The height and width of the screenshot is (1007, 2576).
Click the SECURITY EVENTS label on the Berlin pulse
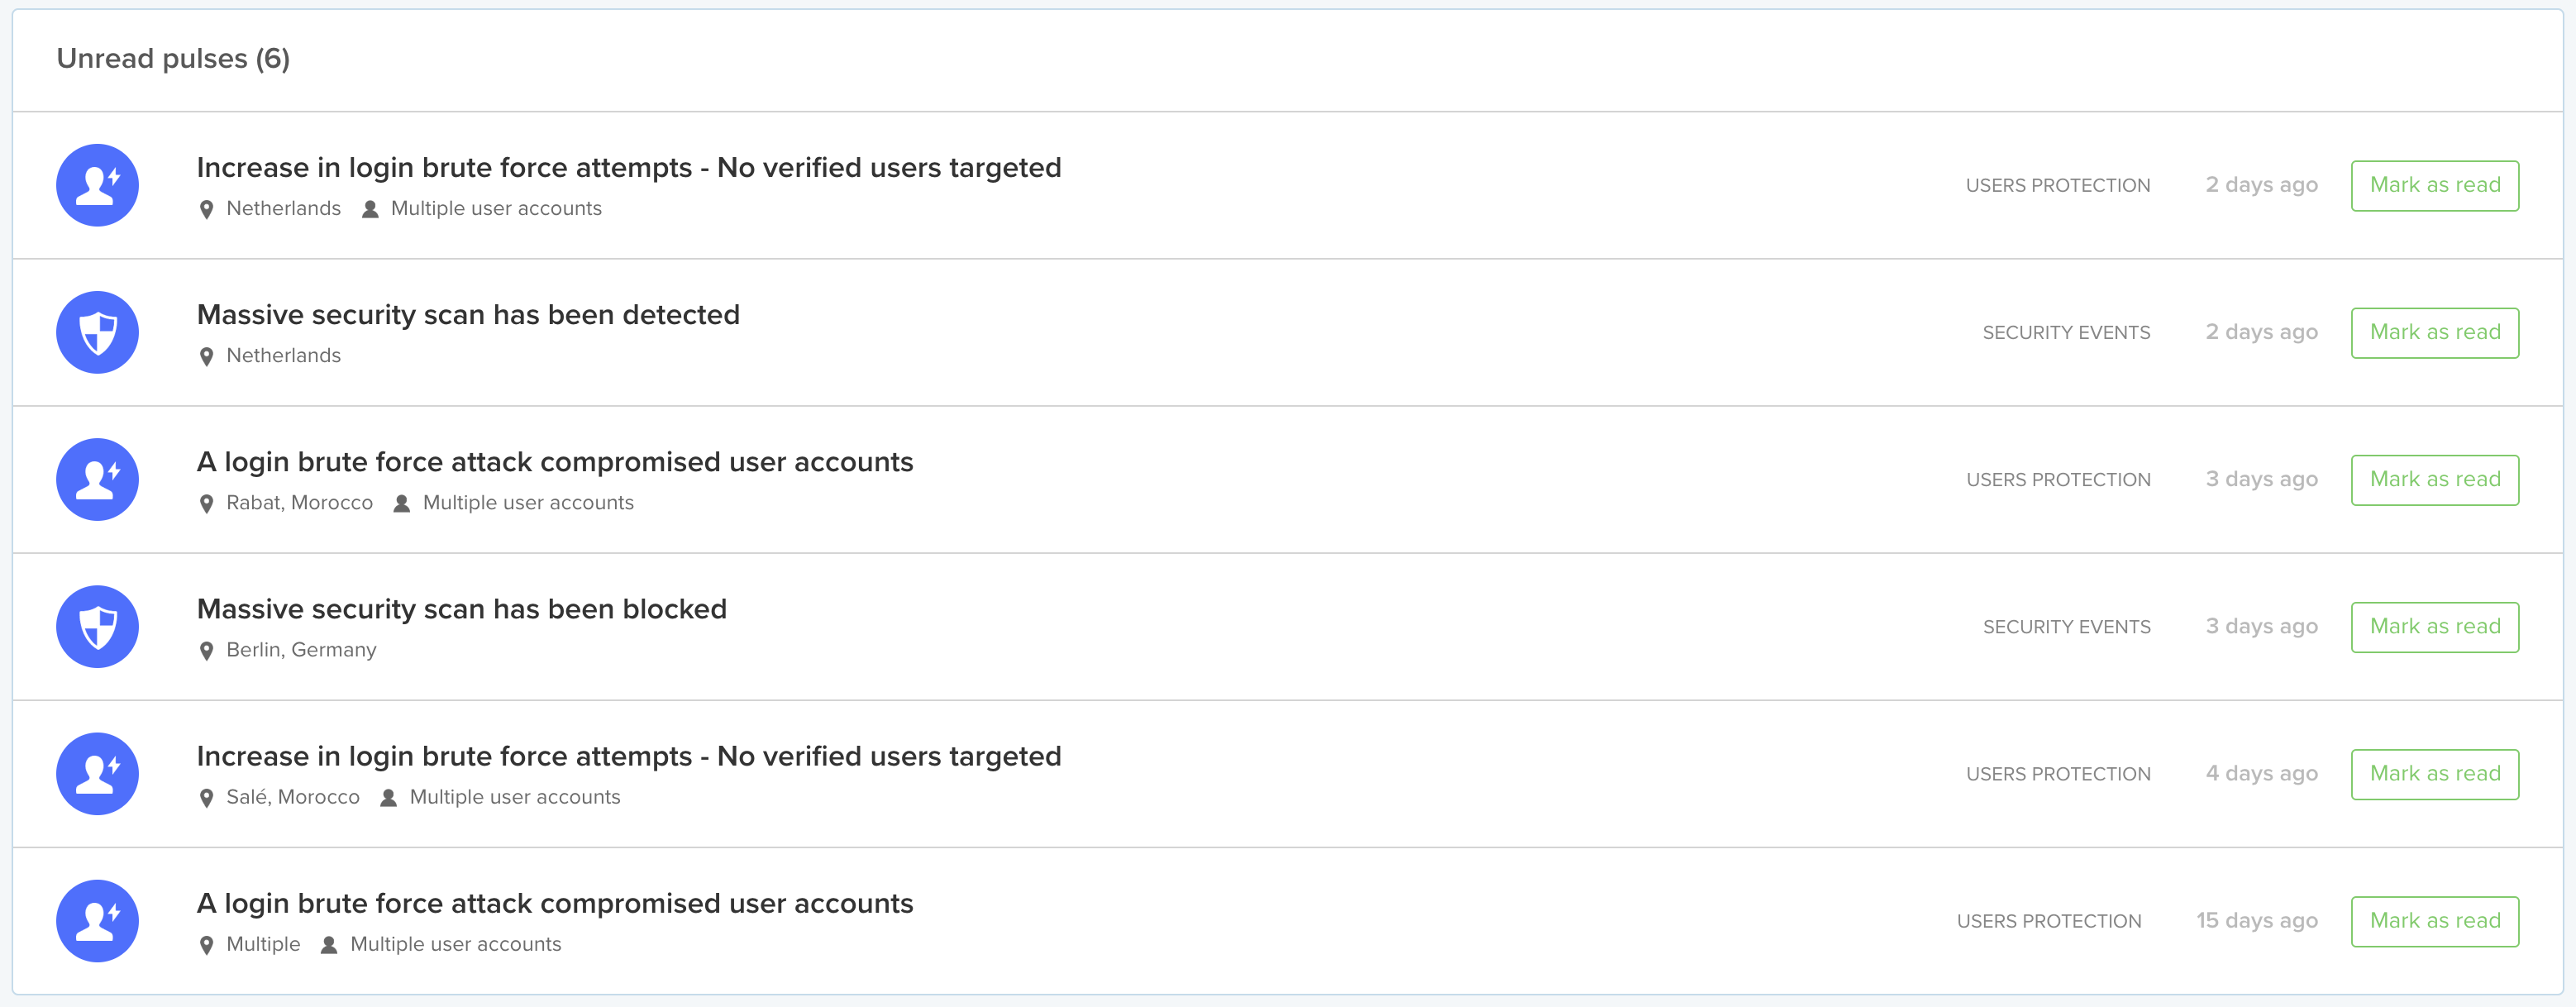click(x=2066, y=627)
